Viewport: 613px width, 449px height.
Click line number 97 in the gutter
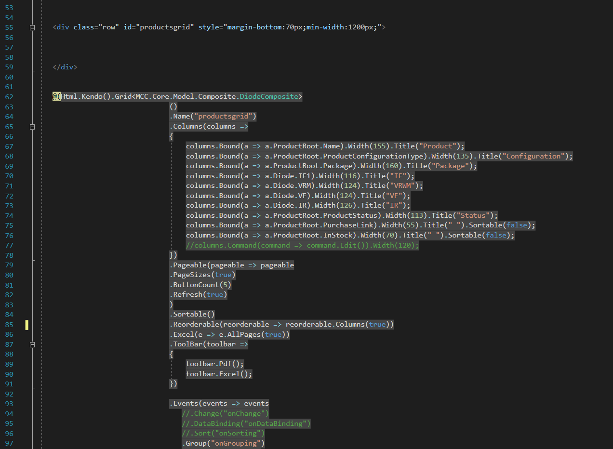pyautogui.click(x=10, y=443)
